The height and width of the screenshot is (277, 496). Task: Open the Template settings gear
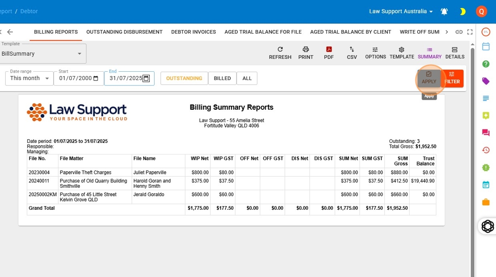click(402, 53)
